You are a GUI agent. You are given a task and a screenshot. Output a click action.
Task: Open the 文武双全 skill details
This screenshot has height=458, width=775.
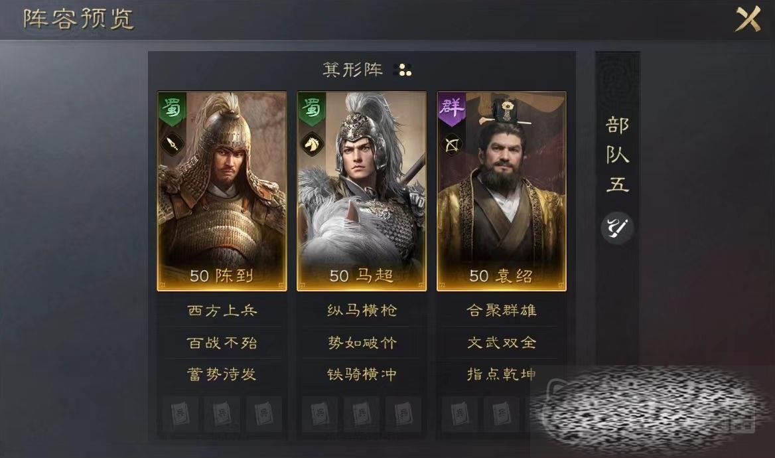pyautogui.click(x=502, y=343)
